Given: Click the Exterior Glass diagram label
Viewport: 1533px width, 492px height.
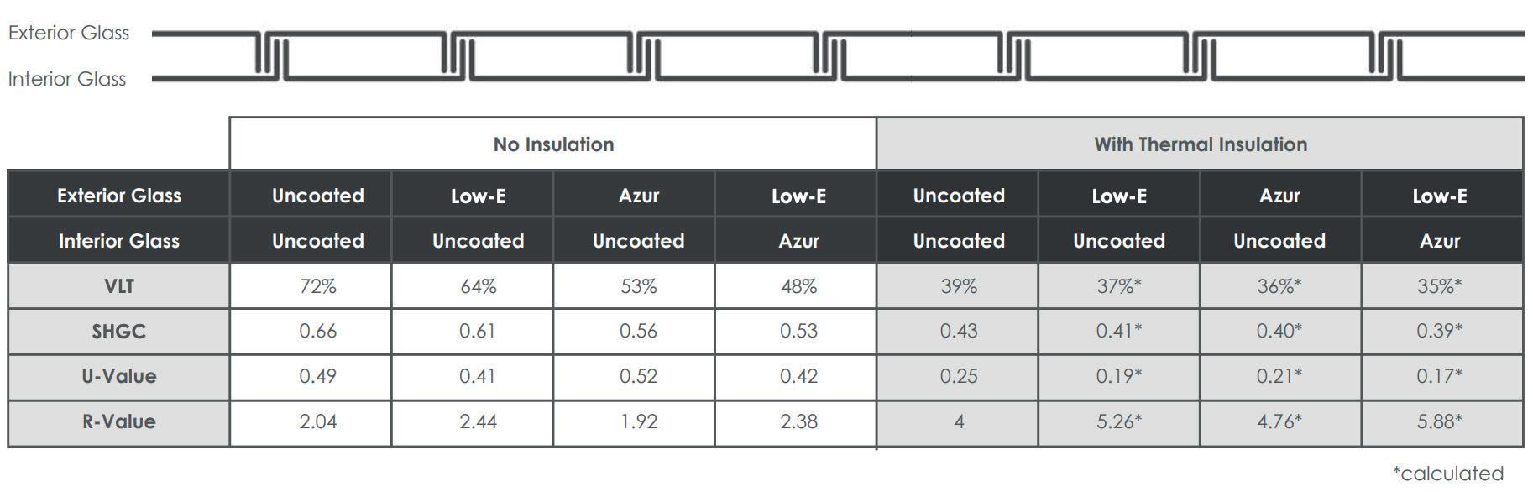Looking at the screenshot, I should coord(69,33).
